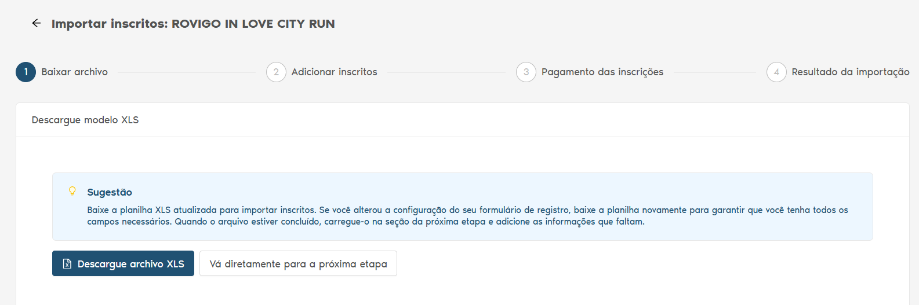The image size is (919, 305).
Task: Click the XLS file icon in the download button
Action: [x=67, y=264]
